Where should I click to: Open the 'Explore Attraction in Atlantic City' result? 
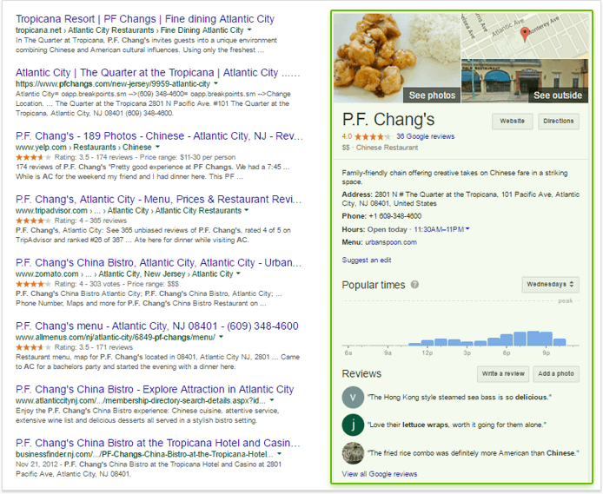[155, 389]
